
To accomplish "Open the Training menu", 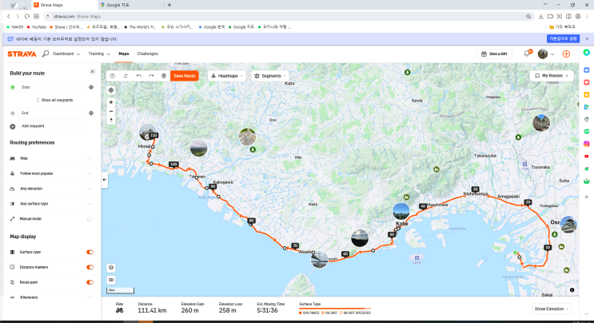I will click(98, 54).
